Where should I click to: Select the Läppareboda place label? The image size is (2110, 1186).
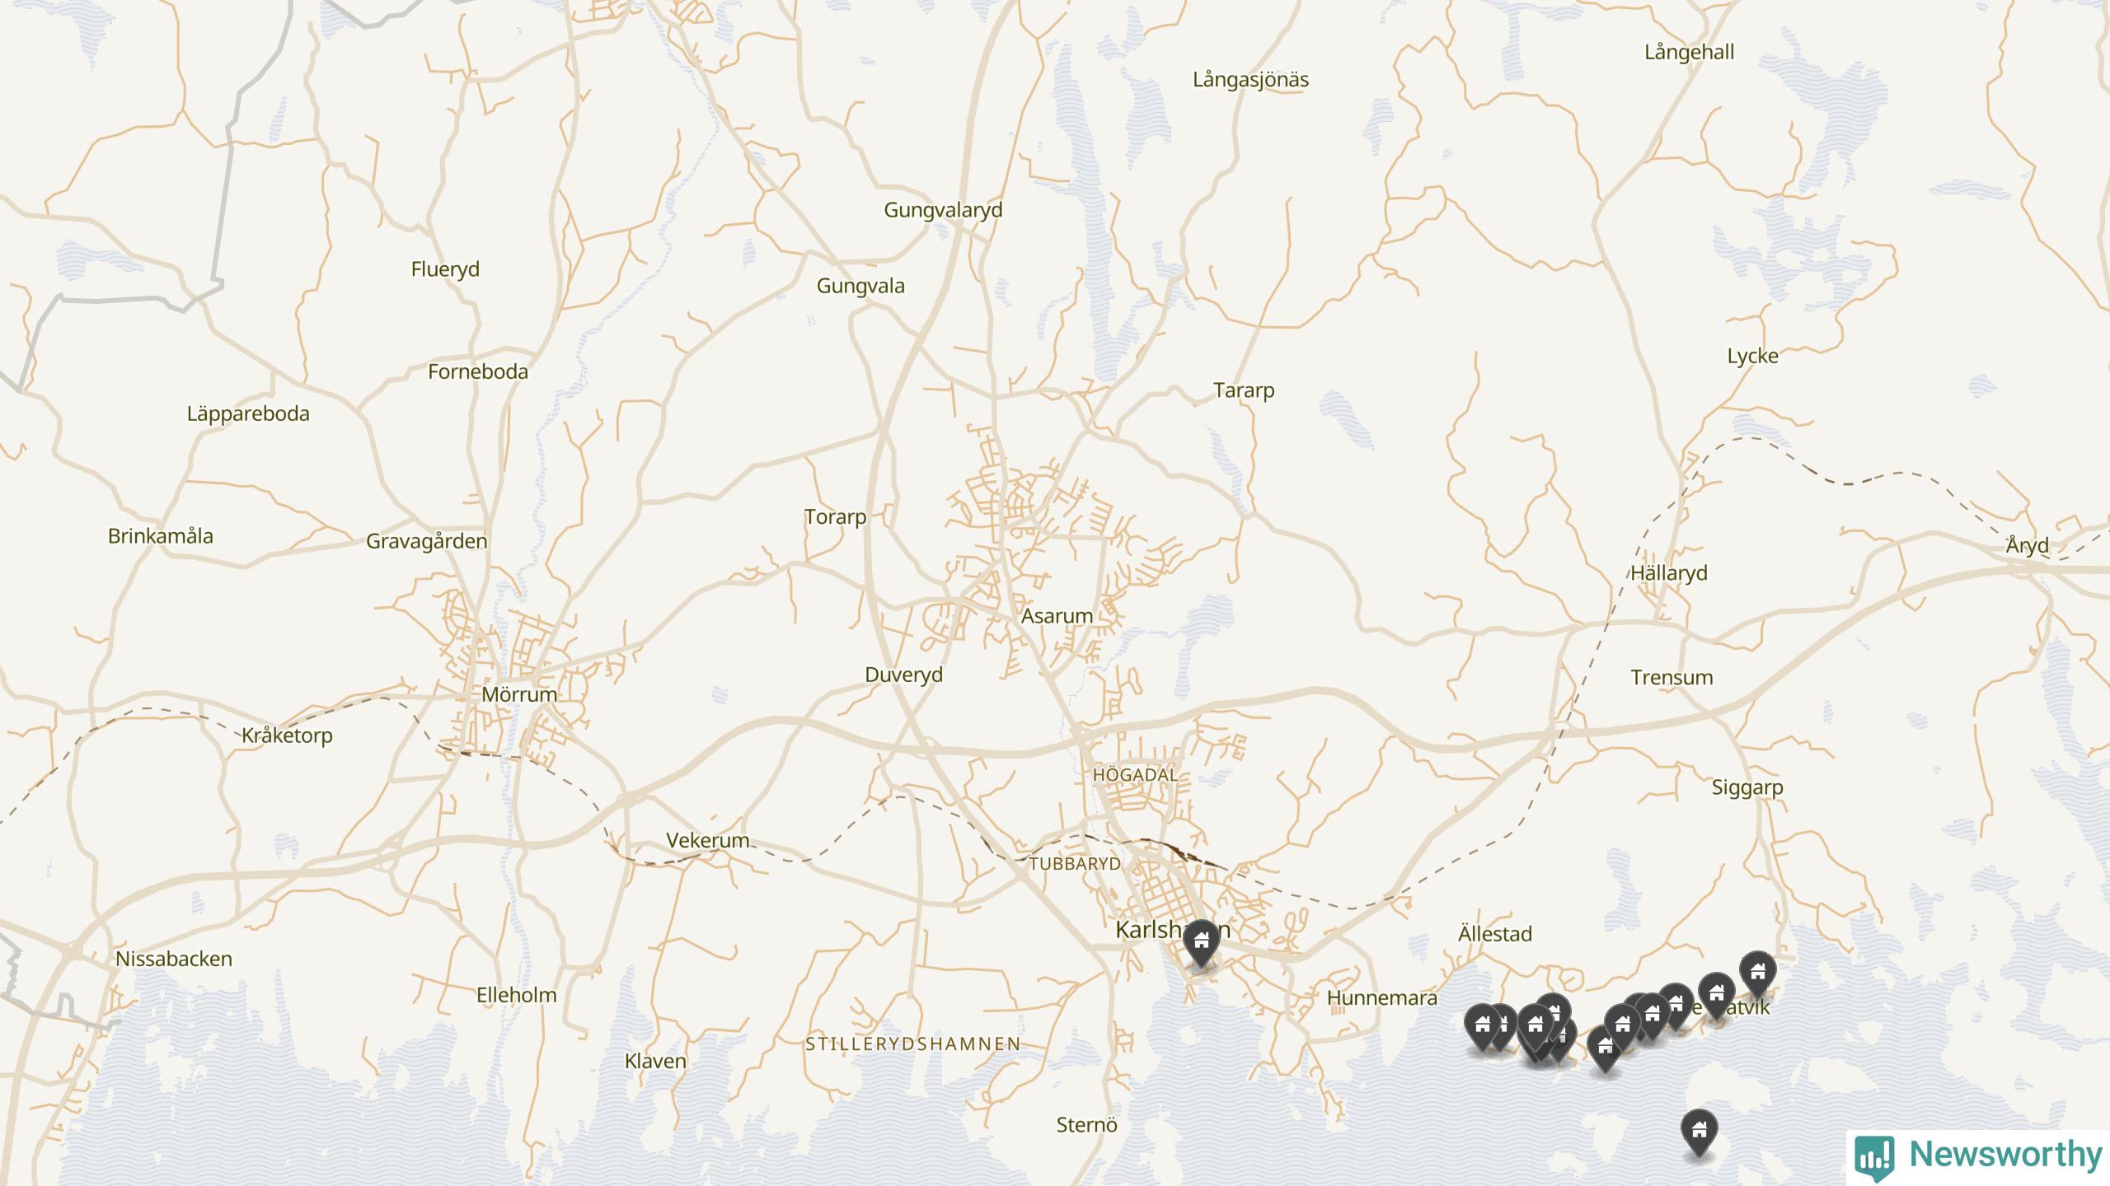248,413
